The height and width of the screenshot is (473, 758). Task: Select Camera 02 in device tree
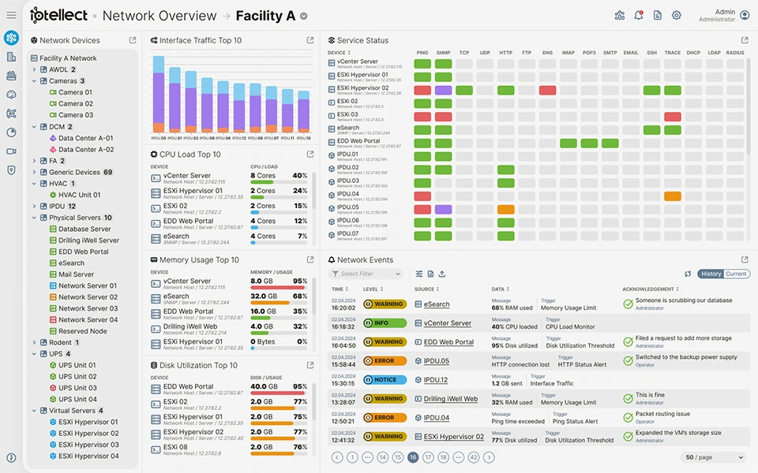click(x=71, y=103)
